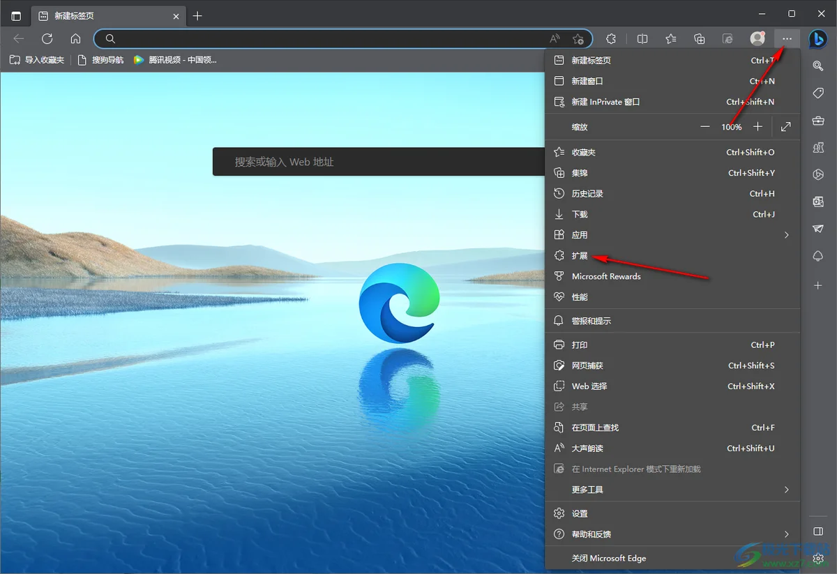
Task: Choose 新建 InPrivate 窗口 menu item
Action: (x=672, y=102)
